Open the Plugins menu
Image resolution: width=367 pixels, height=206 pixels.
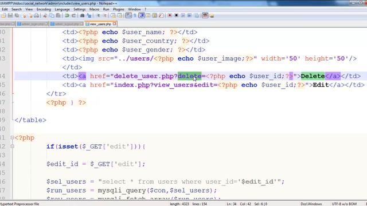coord(119,9)
